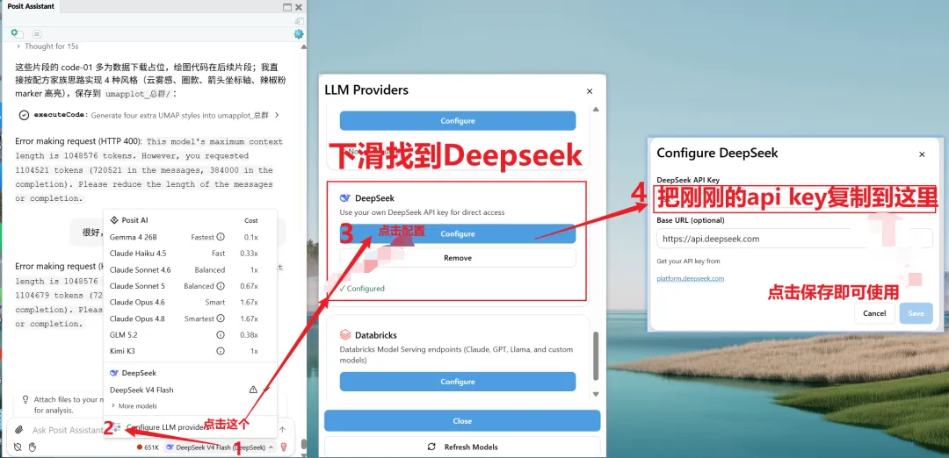The height and width of the screenshot is (458, 949).
Task: Open the platform.deepseek.com link
Action: (691, 278)
